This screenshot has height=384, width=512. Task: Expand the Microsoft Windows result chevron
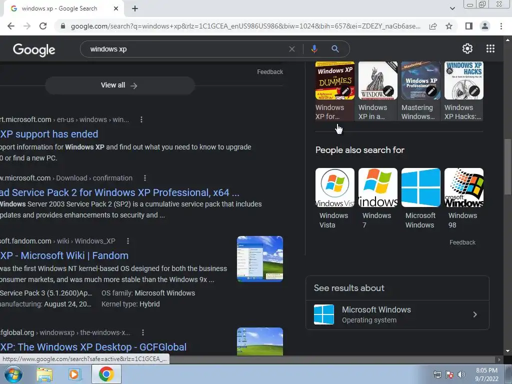pos(475,314)
